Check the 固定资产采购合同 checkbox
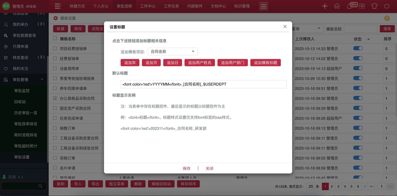 coord(55,108)
